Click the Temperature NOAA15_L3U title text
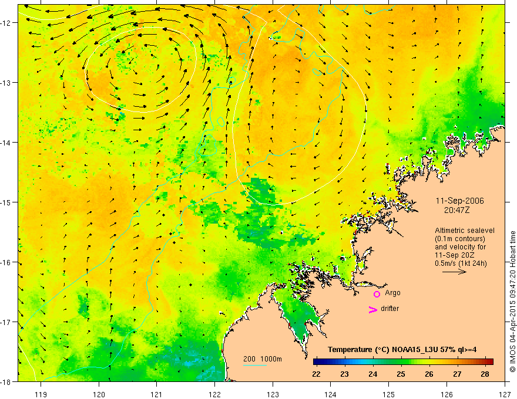The width and height of the screenshot is (517, 399). [402, 350]
